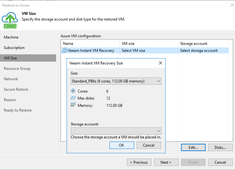Click the Max disks drive icon
235x170 pixels.
pos(73,98)
